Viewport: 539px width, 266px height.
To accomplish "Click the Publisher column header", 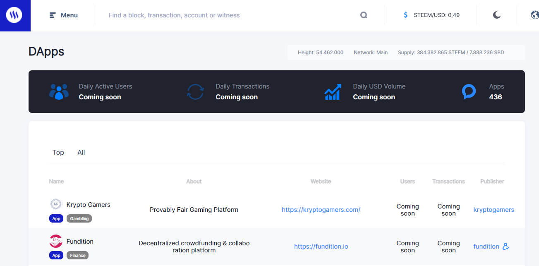I will coord(492,182).
